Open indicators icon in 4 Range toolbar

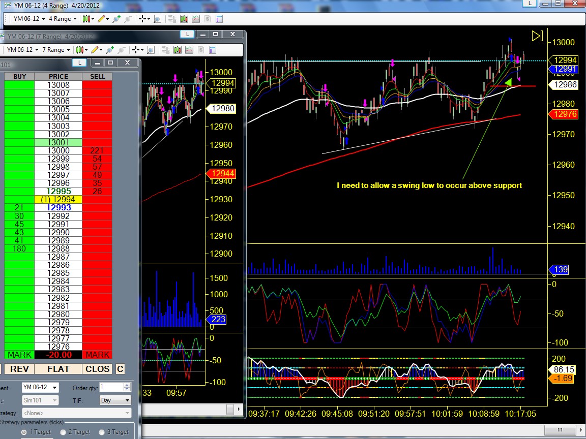coord(196,19)
